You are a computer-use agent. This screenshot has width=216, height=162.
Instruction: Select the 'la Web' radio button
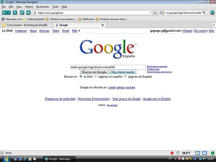pyautogui.click(x=81, y=76)
